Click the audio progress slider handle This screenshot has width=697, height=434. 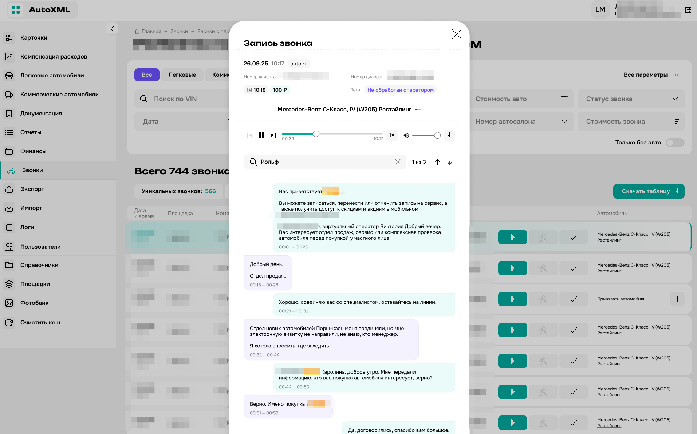316,134
